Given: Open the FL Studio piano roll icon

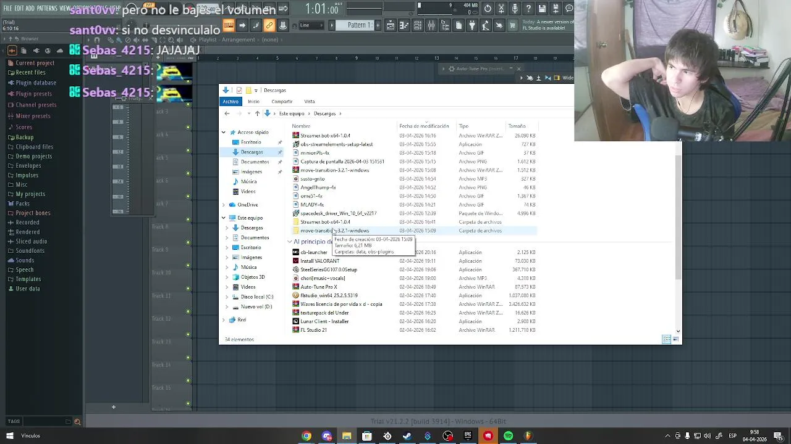Looking at the screenshot, I should tap(404, 25).
